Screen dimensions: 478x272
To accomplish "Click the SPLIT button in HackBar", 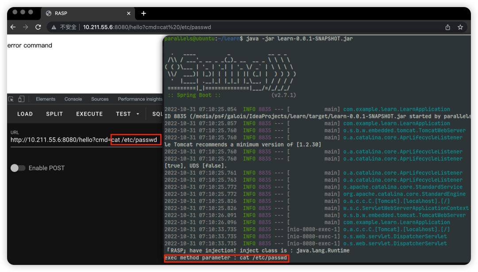I will pos(54,114).
